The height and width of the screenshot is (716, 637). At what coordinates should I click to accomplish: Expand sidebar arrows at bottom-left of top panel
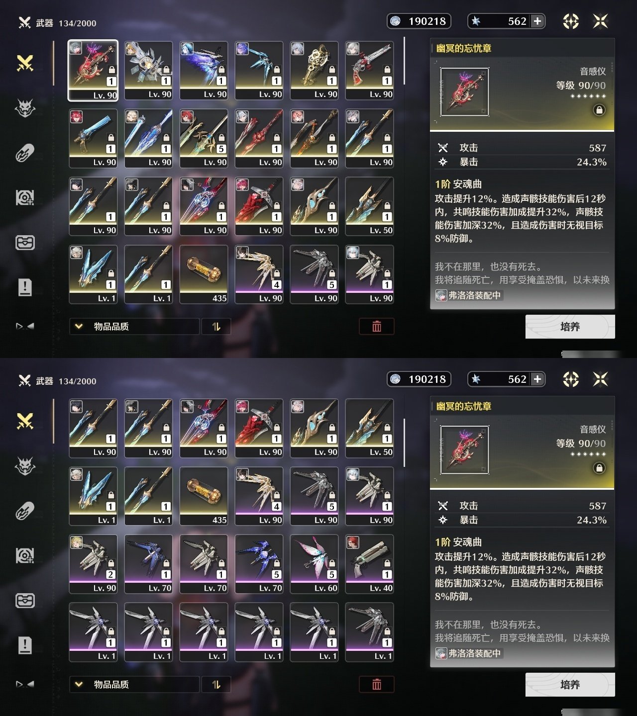pos(25,326)
